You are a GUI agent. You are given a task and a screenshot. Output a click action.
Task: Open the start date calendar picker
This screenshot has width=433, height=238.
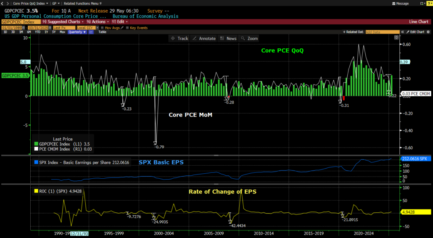24,28
